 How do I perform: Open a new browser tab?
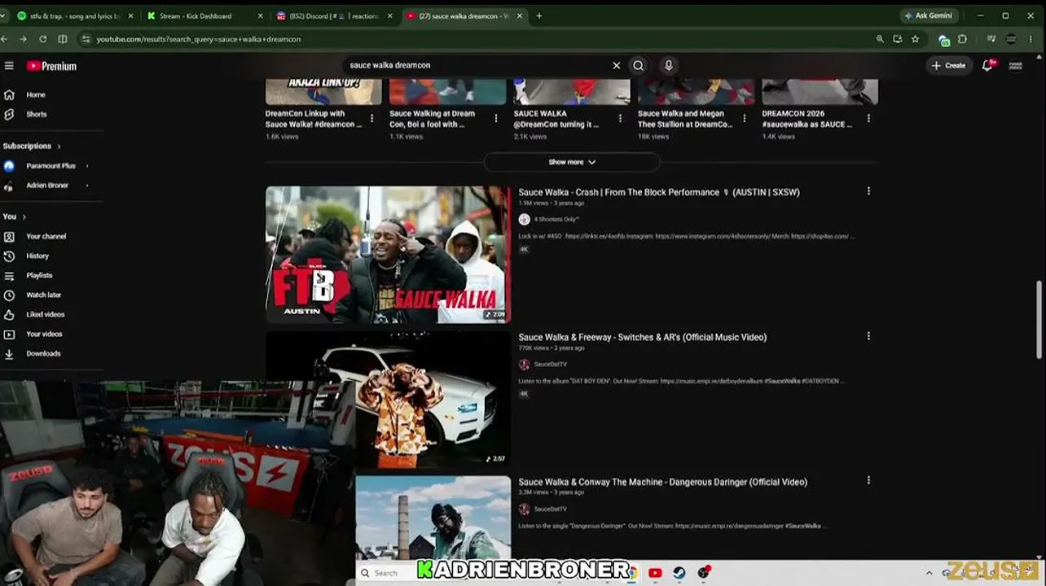click(x=539, y=16)
